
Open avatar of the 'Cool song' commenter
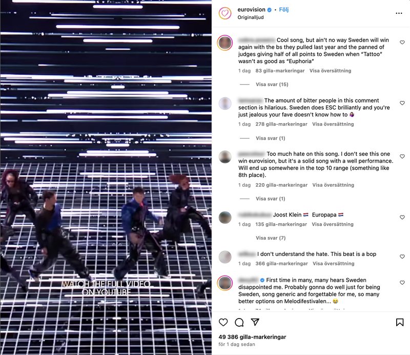coord(225,43)
